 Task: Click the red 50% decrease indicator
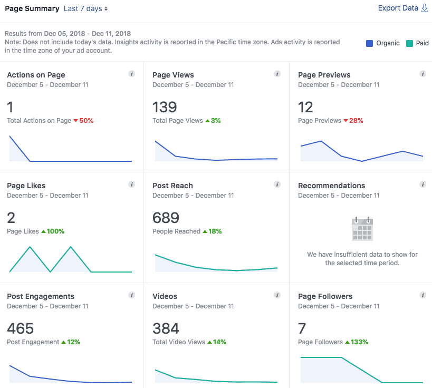click(x=83, y=121)
